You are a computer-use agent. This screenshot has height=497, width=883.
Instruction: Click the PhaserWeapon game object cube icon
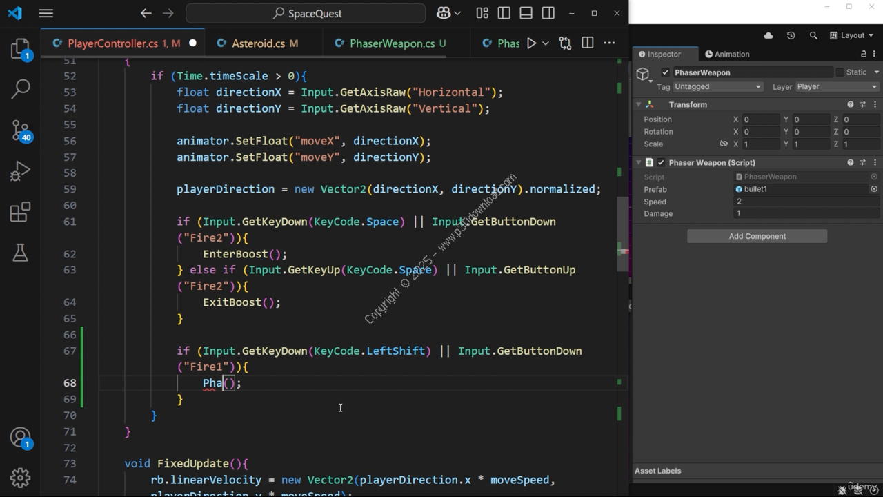pos(643,74)
